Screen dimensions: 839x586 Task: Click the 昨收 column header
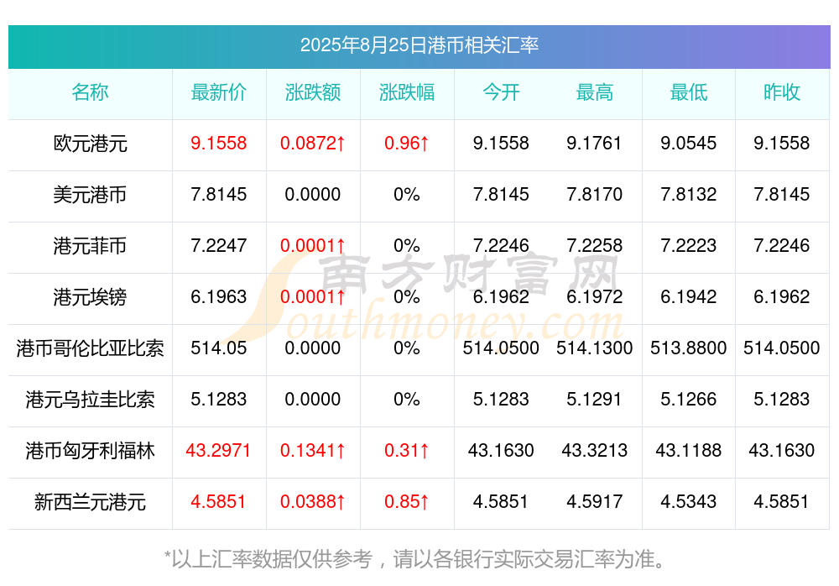pos(782,92)
